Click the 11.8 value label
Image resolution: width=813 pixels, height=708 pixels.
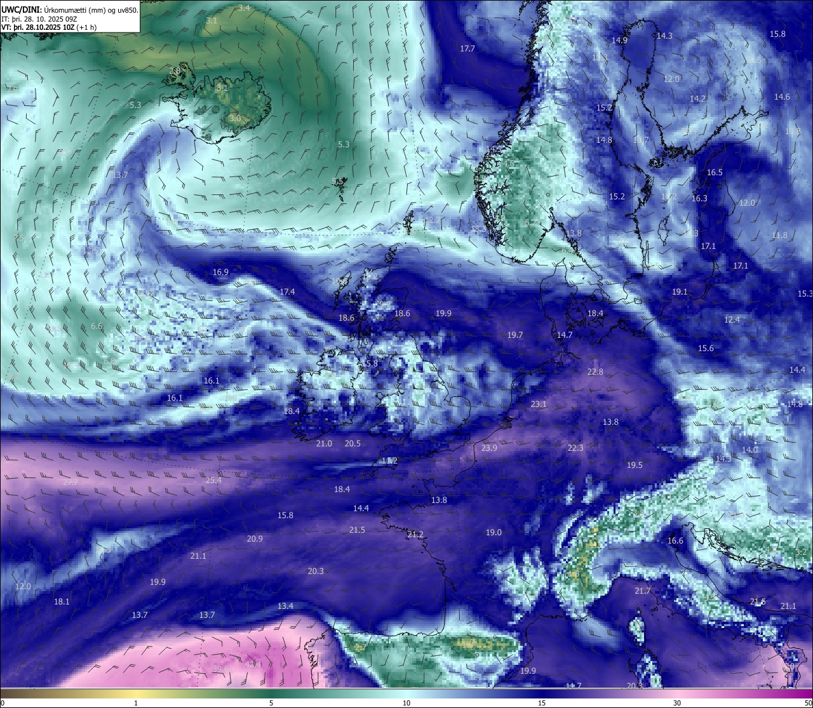click(779, 236)
